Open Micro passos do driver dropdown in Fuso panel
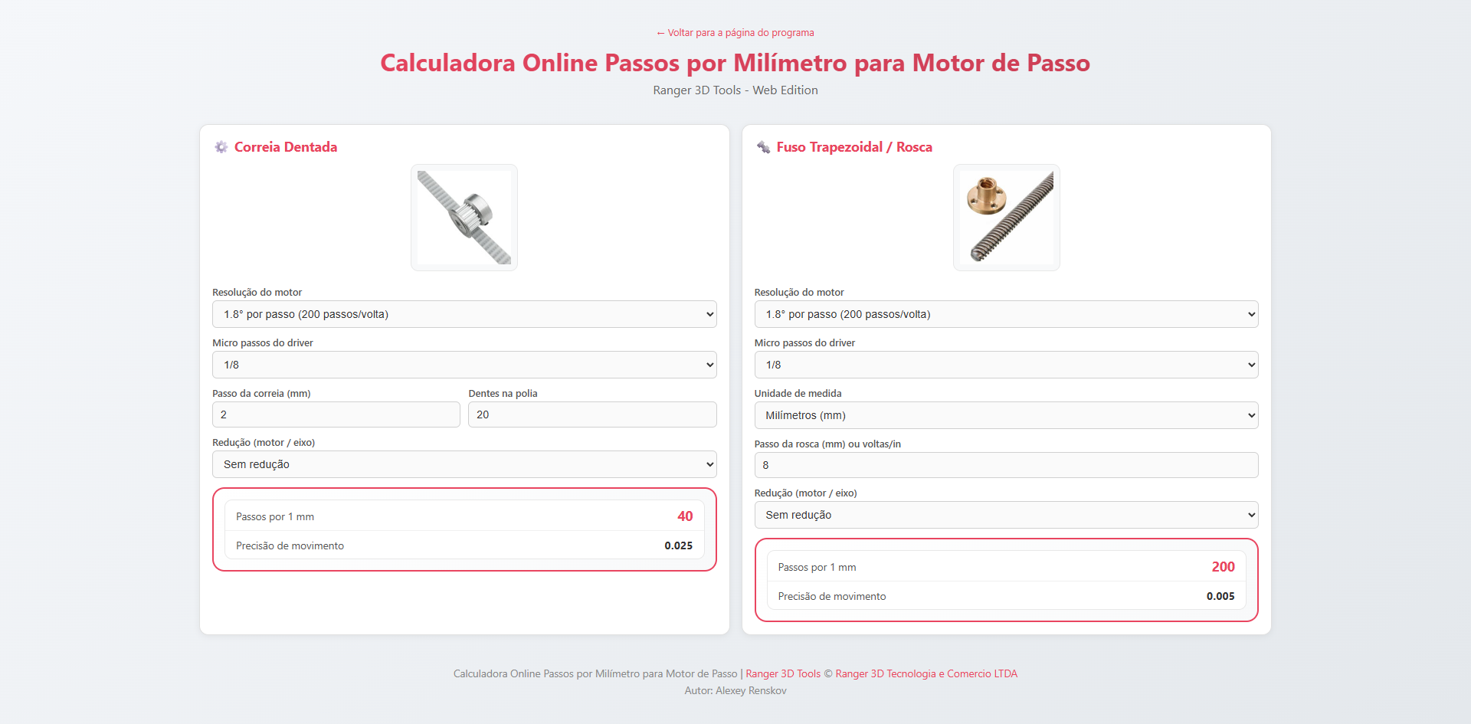Viewport: 1471px width, 724px height. tap(1006, 365)
